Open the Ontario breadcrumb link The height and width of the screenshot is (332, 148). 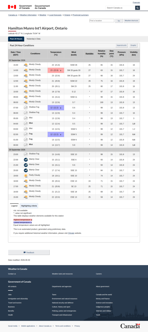pos(67,15)
